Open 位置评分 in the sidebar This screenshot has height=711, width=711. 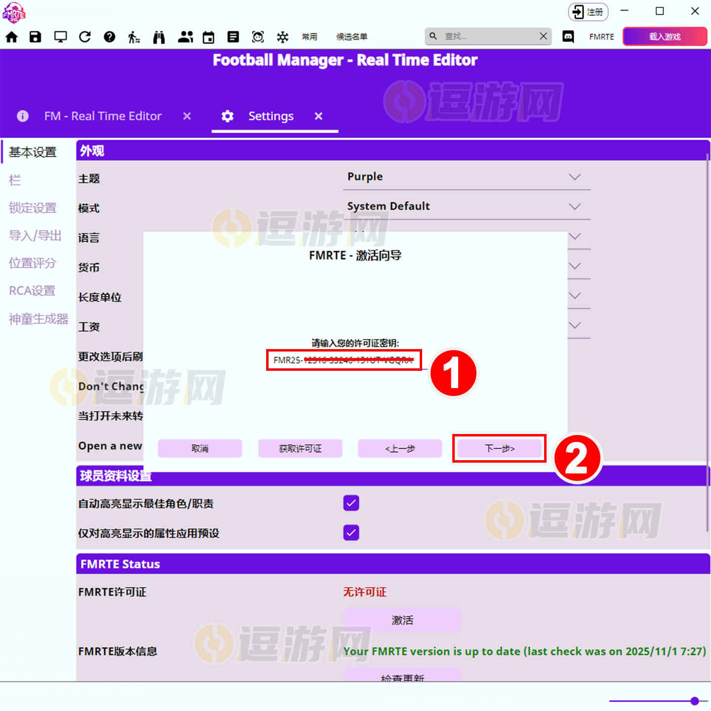33,263
